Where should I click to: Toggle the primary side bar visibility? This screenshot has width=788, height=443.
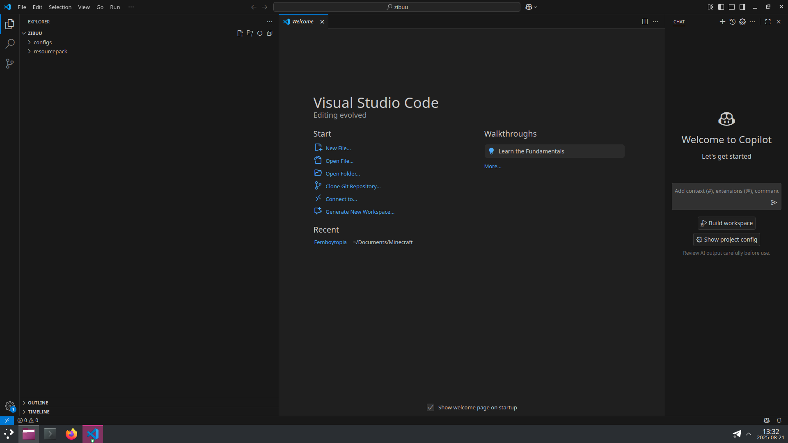(721, 7)
